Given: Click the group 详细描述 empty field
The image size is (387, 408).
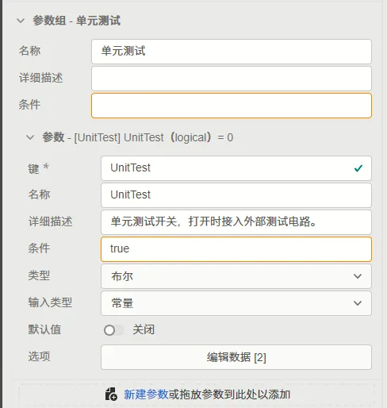Looking at the screenshot, I should point(232,79).
